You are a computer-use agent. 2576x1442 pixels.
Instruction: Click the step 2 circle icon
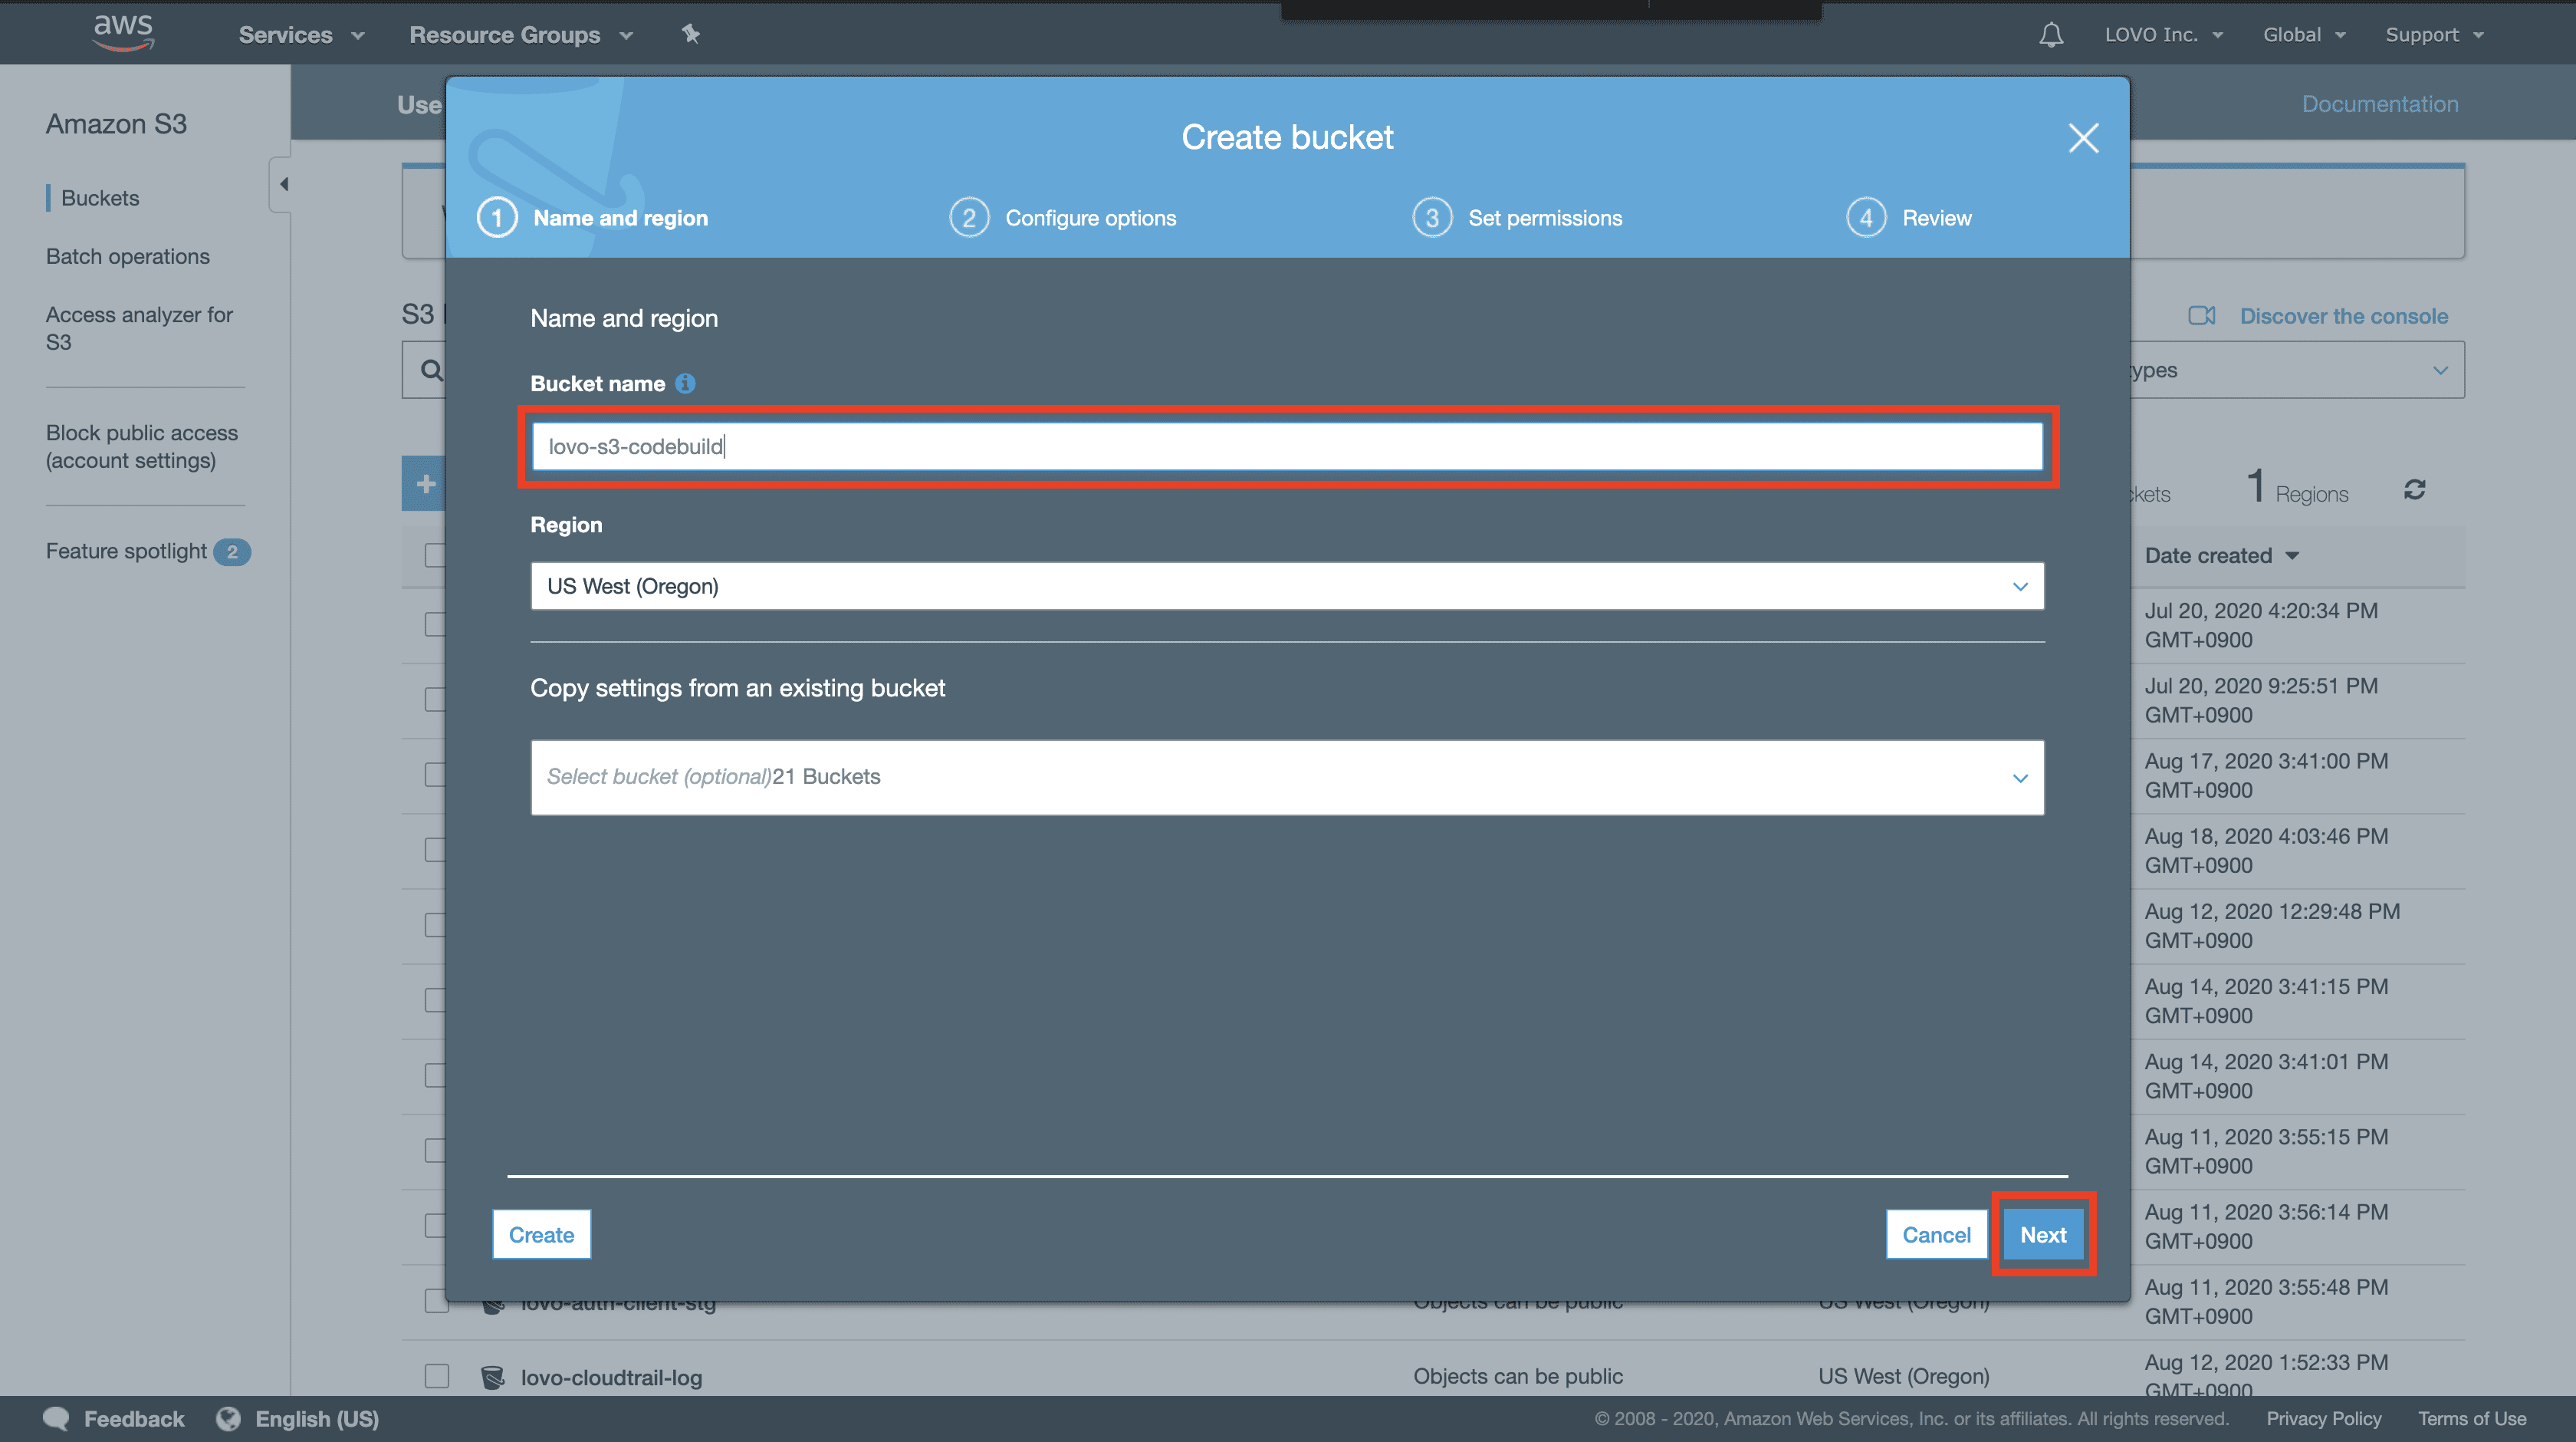click(968, 218)
